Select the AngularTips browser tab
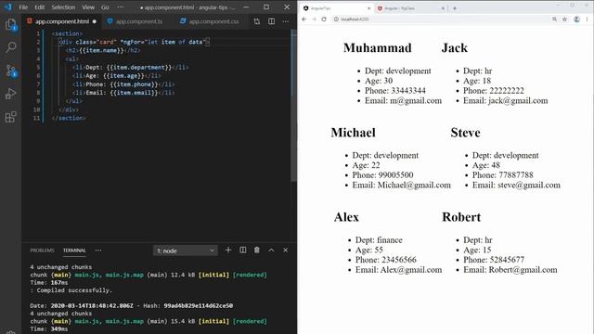594x334 pixels. (335, 8)
